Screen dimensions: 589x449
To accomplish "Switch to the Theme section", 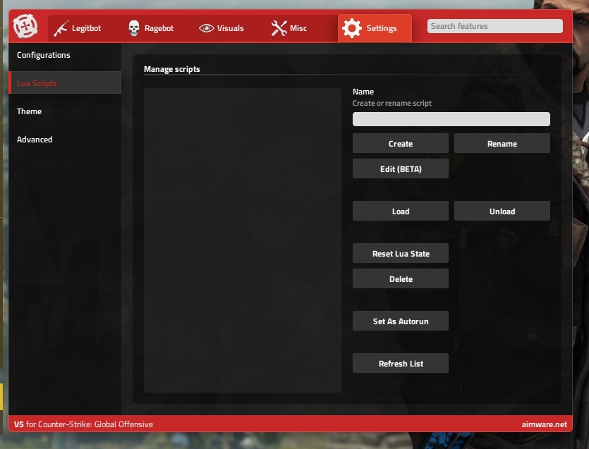I will point(30,111).
